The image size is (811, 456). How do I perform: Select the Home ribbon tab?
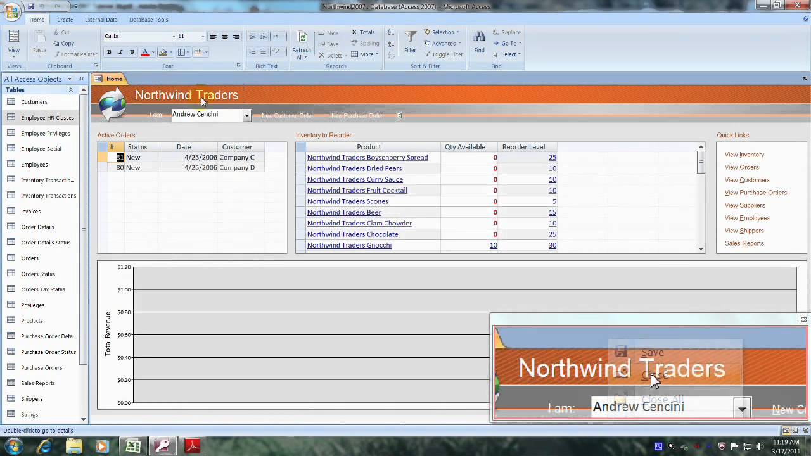pos(37,20)
